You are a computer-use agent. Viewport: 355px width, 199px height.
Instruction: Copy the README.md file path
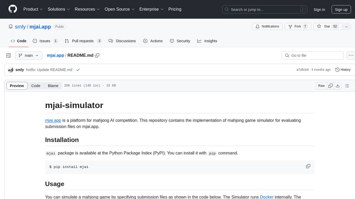tap(97, 55)
